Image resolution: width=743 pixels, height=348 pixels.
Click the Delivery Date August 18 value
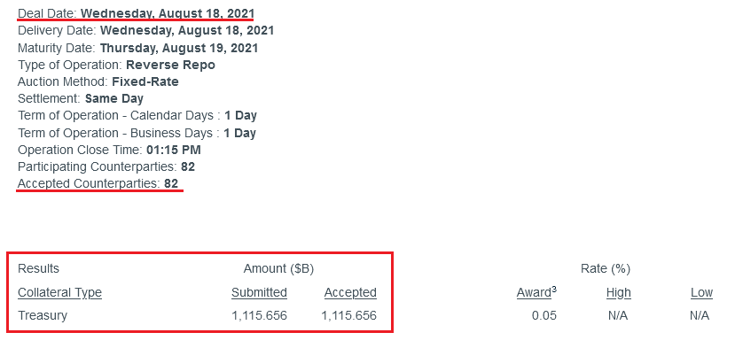point(187,31)
